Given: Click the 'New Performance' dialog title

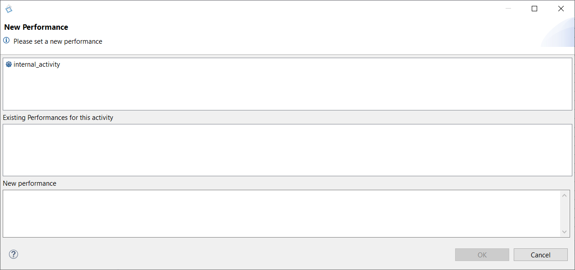Looking at the screenshot, I should (x=36, y=27).
